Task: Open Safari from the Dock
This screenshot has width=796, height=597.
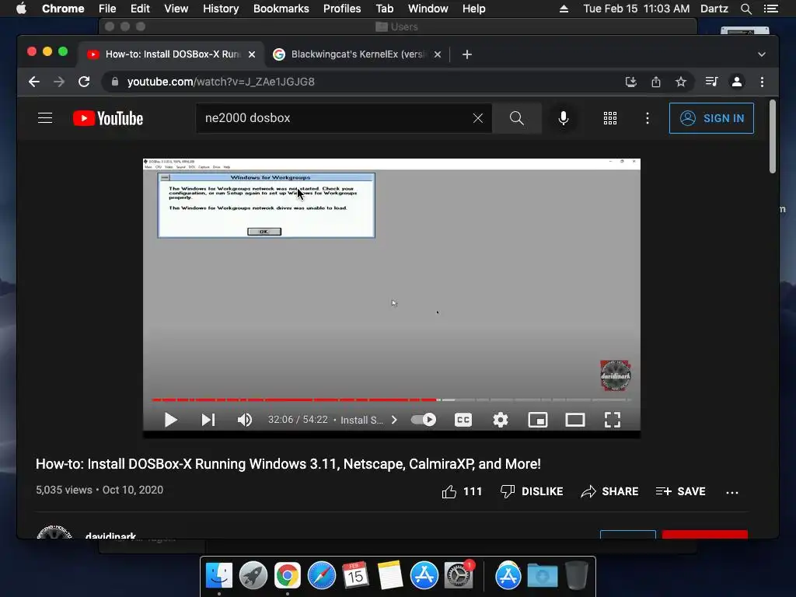Action: coord(322,576)
